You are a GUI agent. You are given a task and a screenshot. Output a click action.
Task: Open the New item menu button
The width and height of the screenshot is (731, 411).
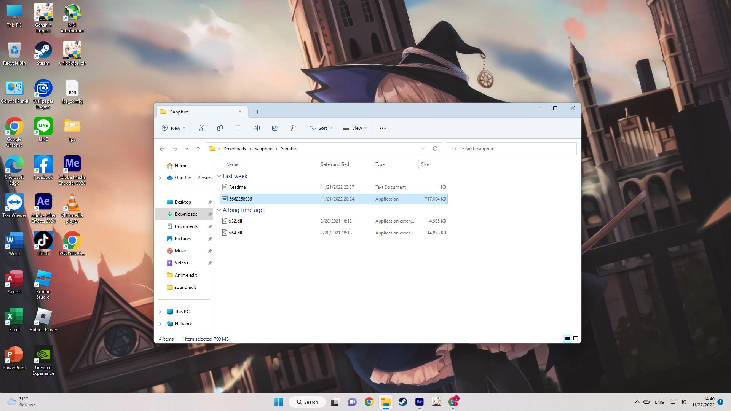(x=174, y=128)
